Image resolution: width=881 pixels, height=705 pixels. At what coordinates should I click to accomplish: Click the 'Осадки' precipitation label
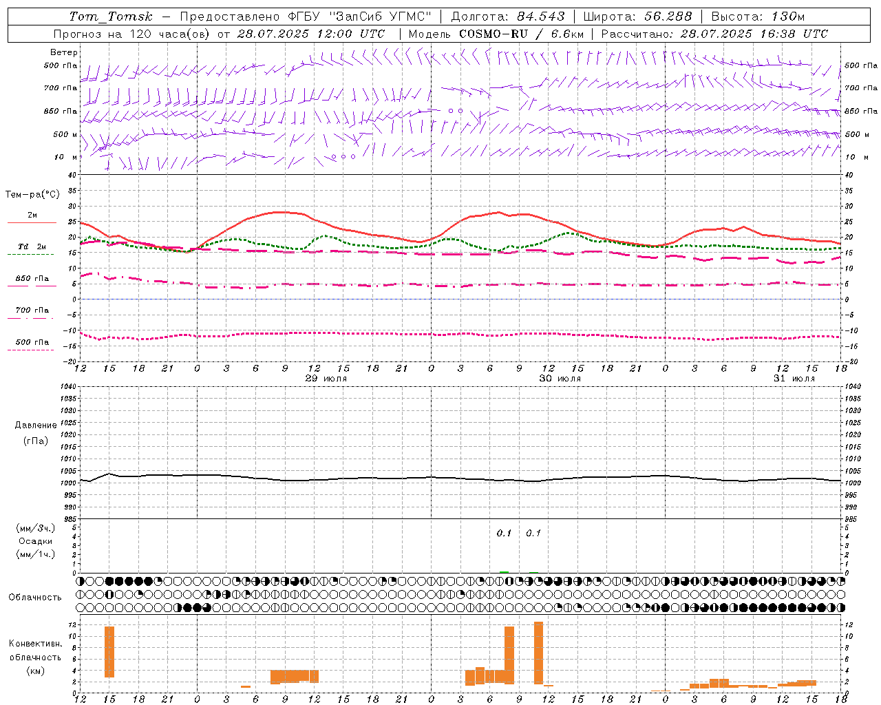click(36, 541)
